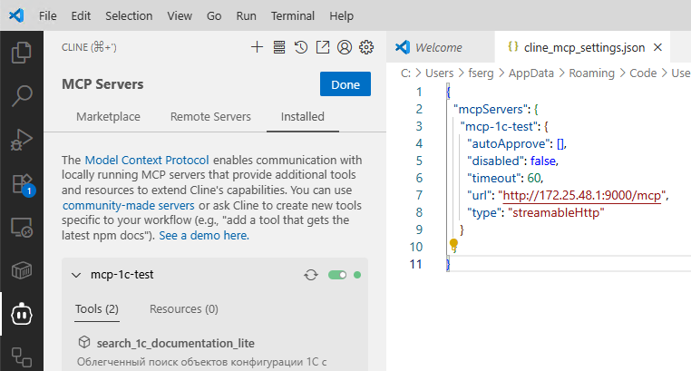Select the search_1c_documentation_lite tool name
Screen dimensions: 691x371
pyautogui.click(x=175, y=343)
